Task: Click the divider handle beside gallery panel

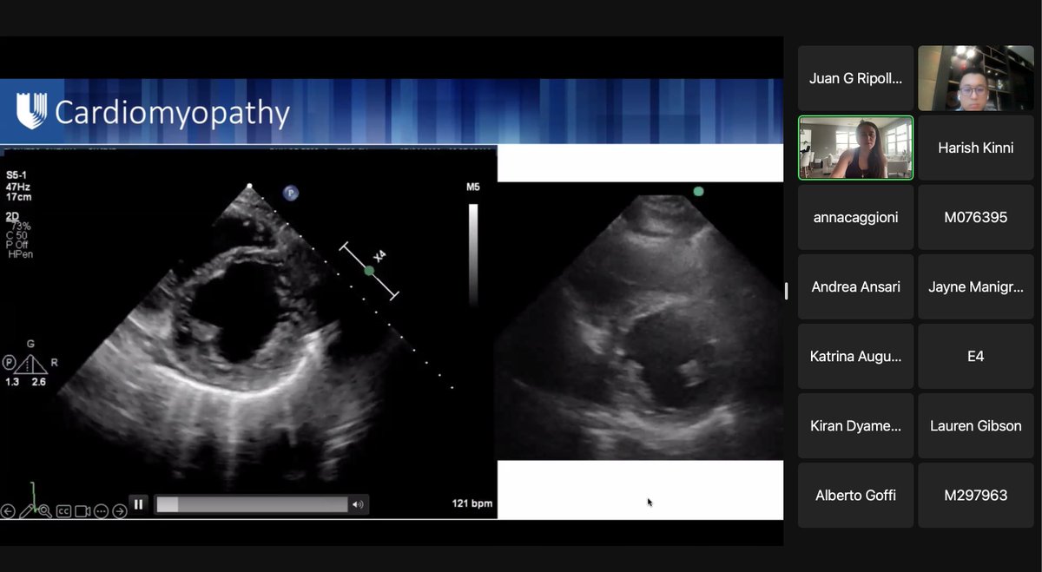Action: pos(787,291)
